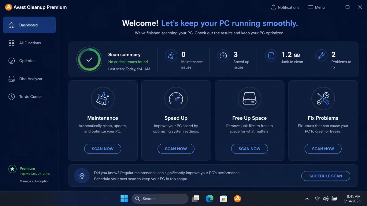Viewport: 367px width, 206px height.
Task: Go to All Functions in sidebar
Action: coord(29,43)
